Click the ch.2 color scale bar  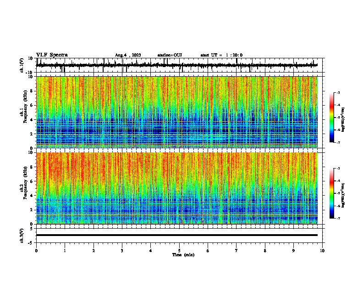(x=332, y=193)
